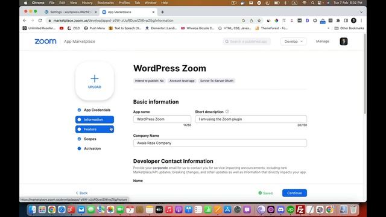The height and width of the screenshot is (217, 386).
Task: Open the Window menu
Action: (150, 2)
